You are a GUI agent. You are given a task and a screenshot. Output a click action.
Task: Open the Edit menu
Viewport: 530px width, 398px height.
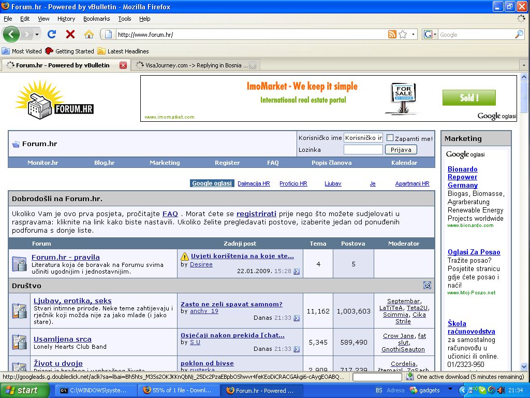pyautogui.click(x=25, y=19)
